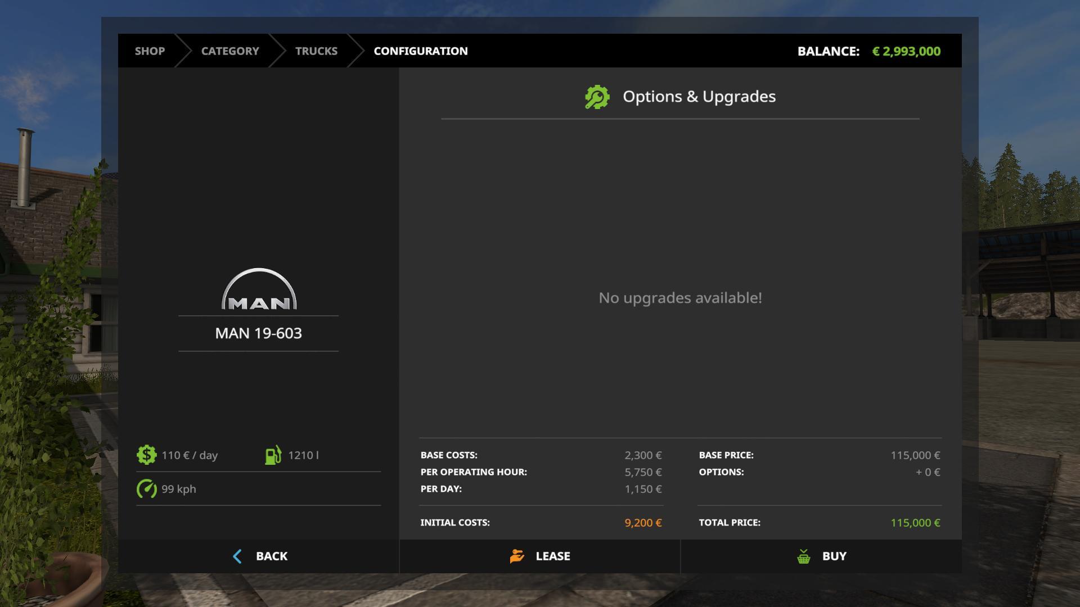This screenshot has height=607, width=1080.
Task: Click the fuel pump capacity icon
Action: (x=273, y=455)
